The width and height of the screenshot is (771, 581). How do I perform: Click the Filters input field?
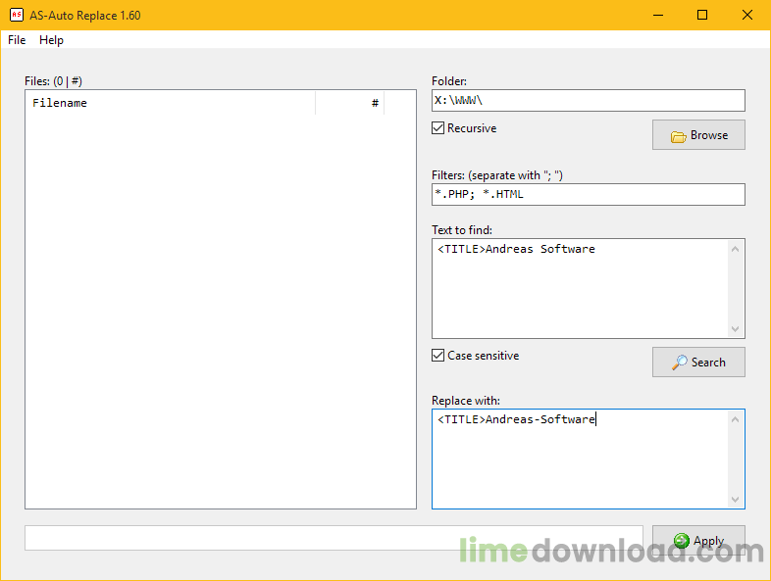coord(589,195)
